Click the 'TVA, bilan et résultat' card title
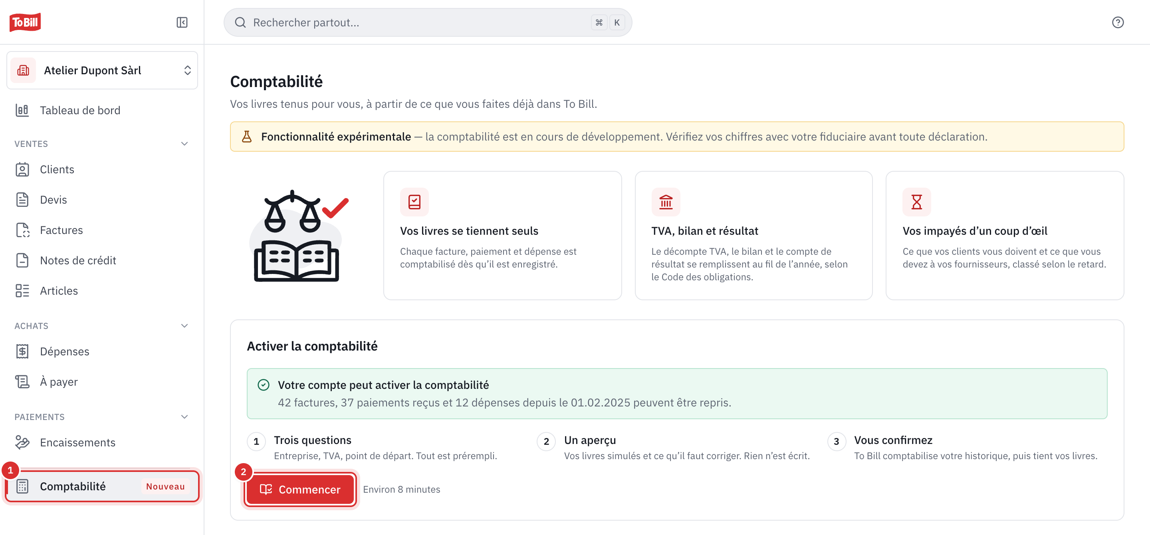1150x535 pixels. 704,231
